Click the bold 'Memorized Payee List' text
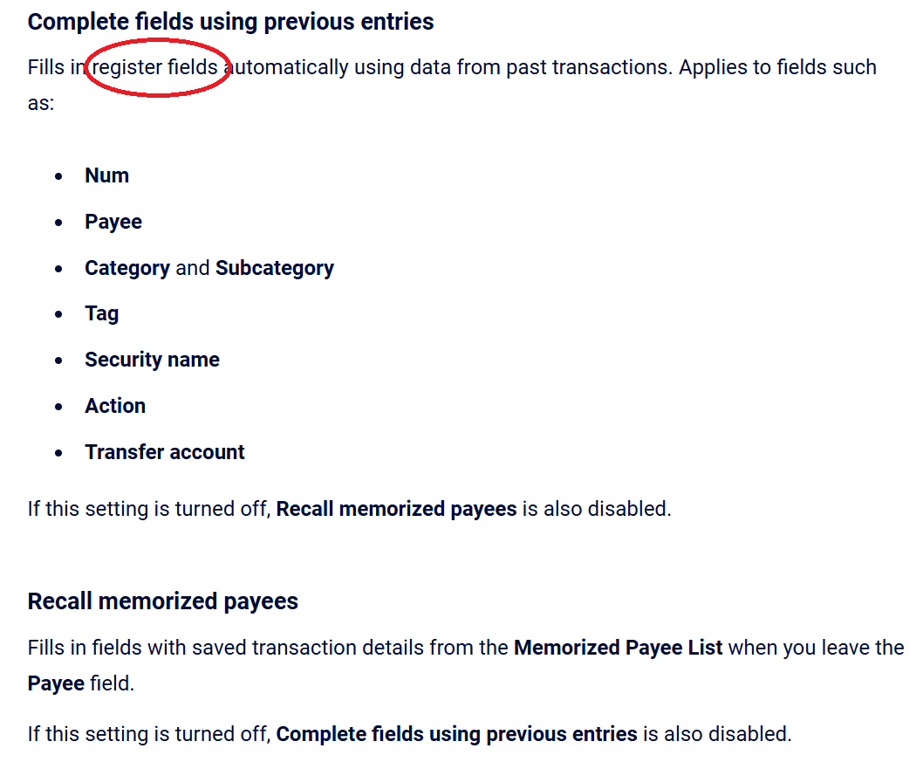The image size is (923, 762). coord(618,648)
